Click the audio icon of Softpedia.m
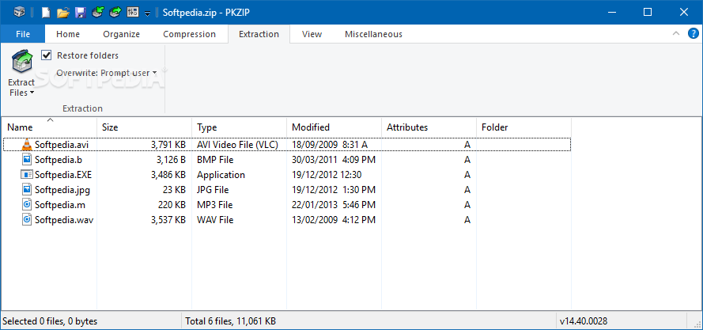 coord(27,205)
